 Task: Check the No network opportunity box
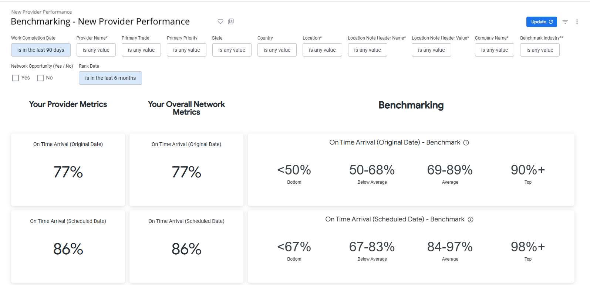[x=40, y=78]
